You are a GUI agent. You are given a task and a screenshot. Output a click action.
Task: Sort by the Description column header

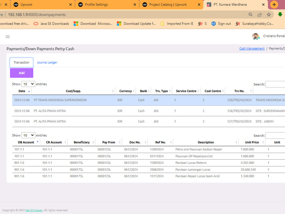[206, 142]
